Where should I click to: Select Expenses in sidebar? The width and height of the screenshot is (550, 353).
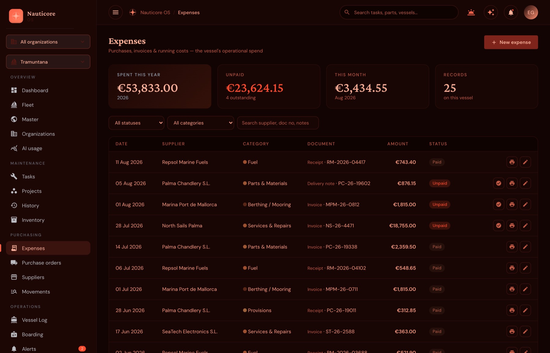48,248
